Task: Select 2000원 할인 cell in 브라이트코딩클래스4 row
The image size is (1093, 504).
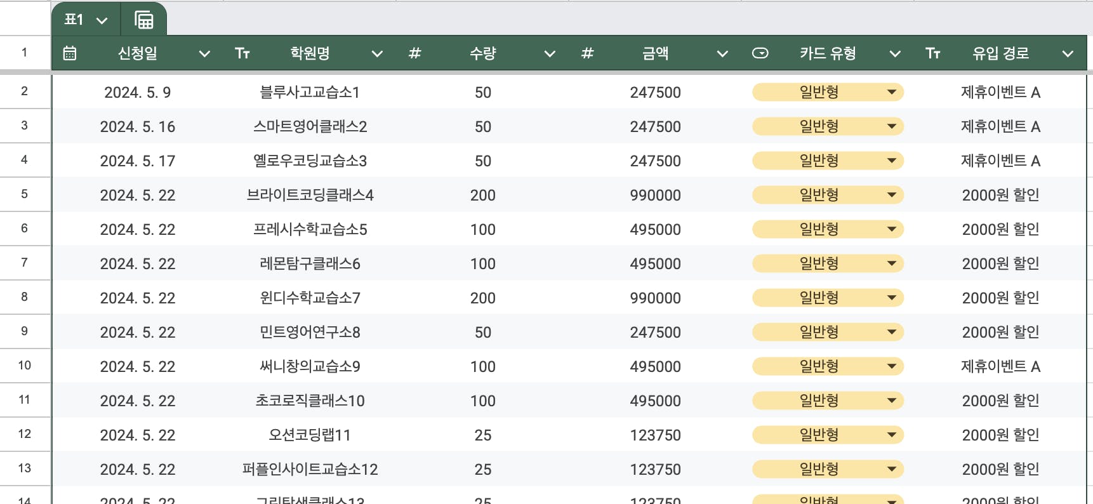Action: [x=1001, y=196]
